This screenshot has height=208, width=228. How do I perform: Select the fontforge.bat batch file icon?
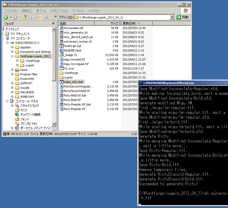pos(61,46)
